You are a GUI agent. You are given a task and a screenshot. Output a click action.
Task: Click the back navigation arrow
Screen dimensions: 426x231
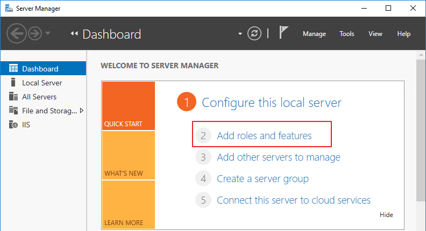[x=16, y=33]
